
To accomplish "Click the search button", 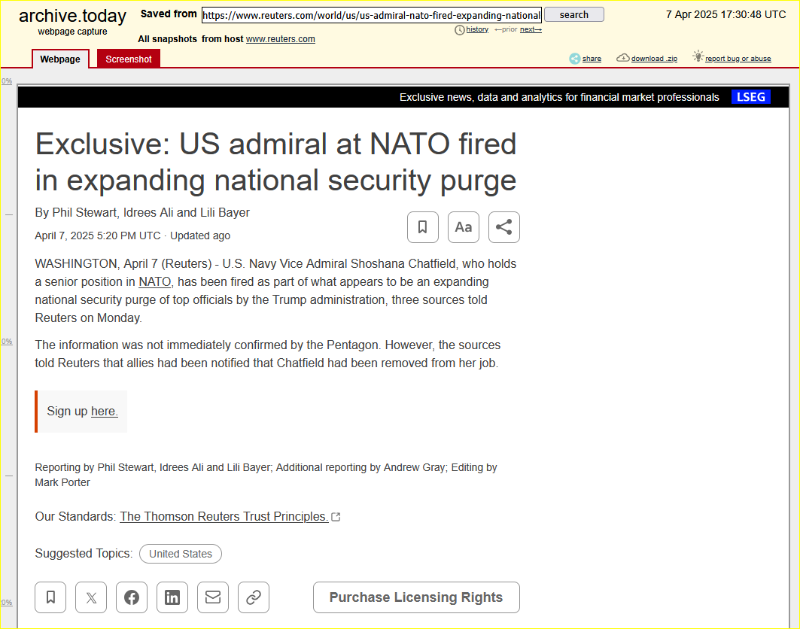I will point(574,15).
